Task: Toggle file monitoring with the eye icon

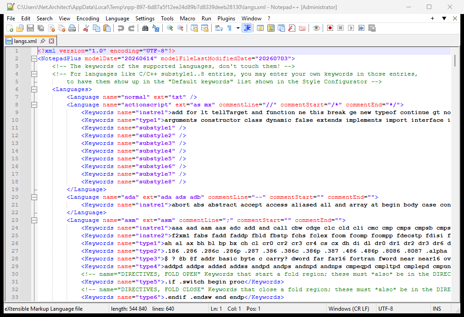Action: (x=316, y=28)
